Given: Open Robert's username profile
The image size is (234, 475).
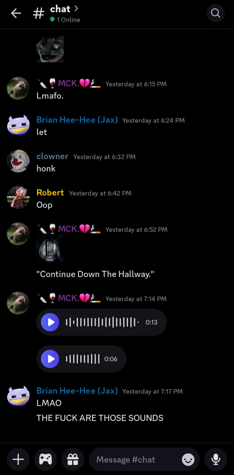Looking at the screenshot, I should (x=50, y=193).
